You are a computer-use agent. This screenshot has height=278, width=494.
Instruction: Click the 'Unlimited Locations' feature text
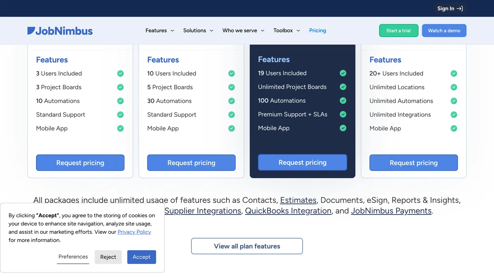point(397,87)
